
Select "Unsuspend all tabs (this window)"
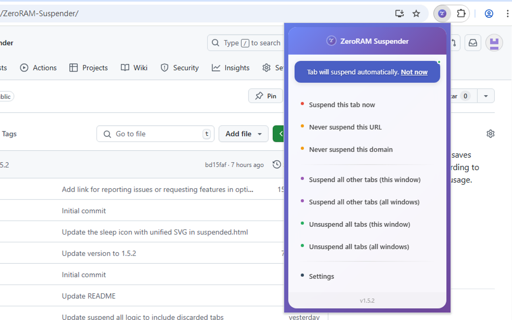tap(367, 225)
